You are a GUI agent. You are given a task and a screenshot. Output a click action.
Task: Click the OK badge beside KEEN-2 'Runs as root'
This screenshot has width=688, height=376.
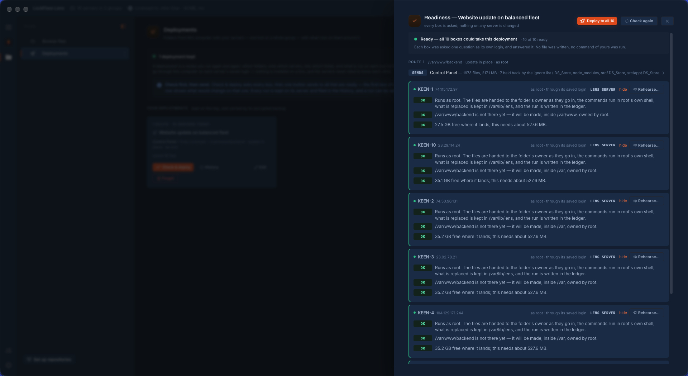[x=423, y=212]
